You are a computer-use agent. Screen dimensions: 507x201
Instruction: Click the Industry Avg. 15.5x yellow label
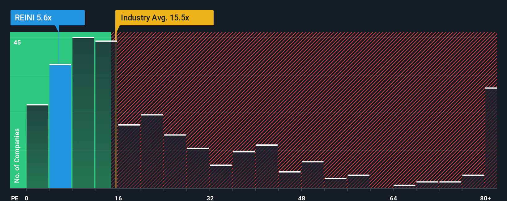coord(164,18)
